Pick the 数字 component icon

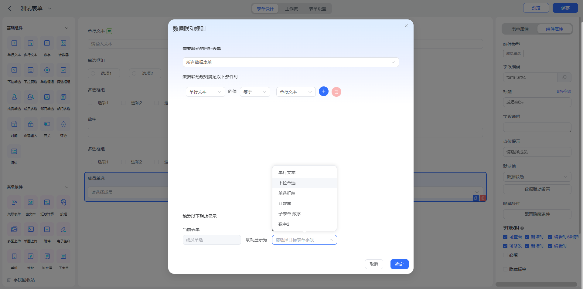click(x=47, y=43)
